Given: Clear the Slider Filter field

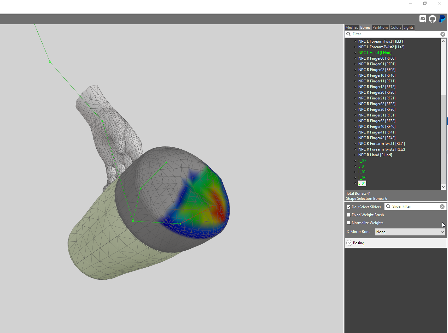Looking at the screenshot, I should [x=442, y=206].
